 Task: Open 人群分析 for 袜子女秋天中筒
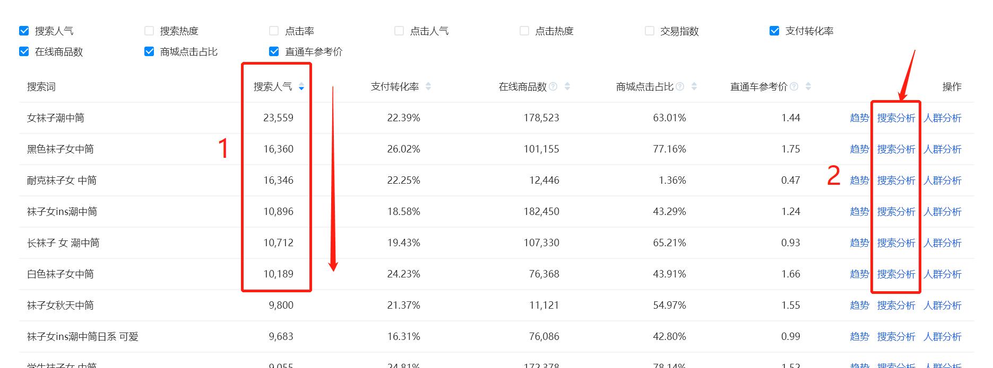(x=942, y=305)
